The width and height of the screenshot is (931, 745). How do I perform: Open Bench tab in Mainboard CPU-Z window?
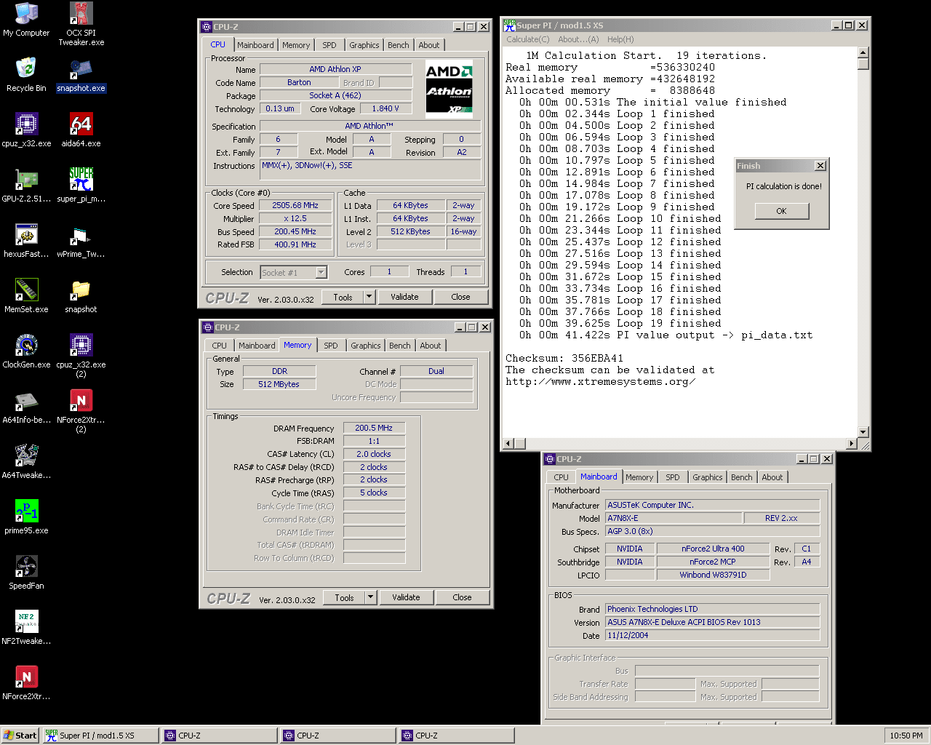click(742, 477)
